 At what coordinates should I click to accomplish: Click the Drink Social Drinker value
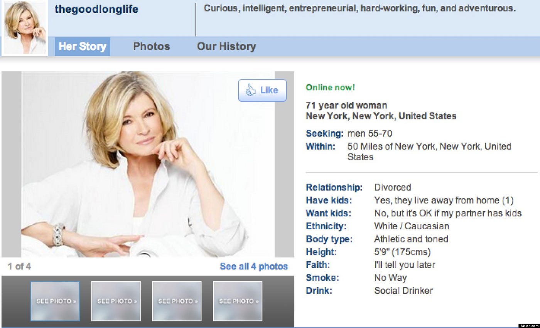click(x=403, y=291)
